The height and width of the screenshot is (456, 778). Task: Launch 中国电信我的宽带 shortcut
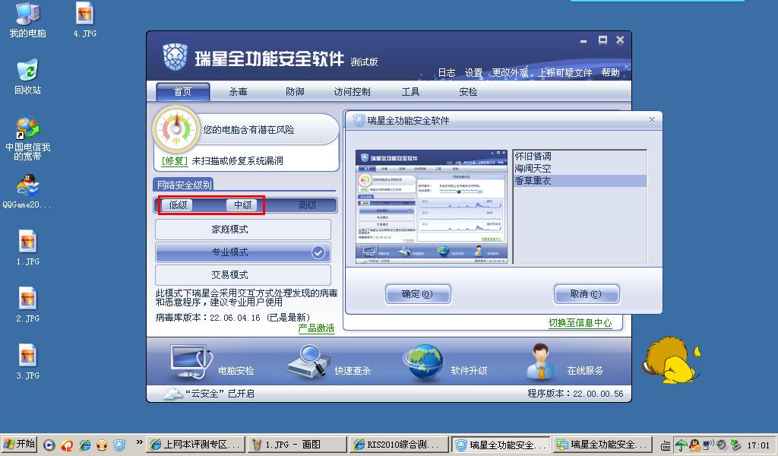27,138
